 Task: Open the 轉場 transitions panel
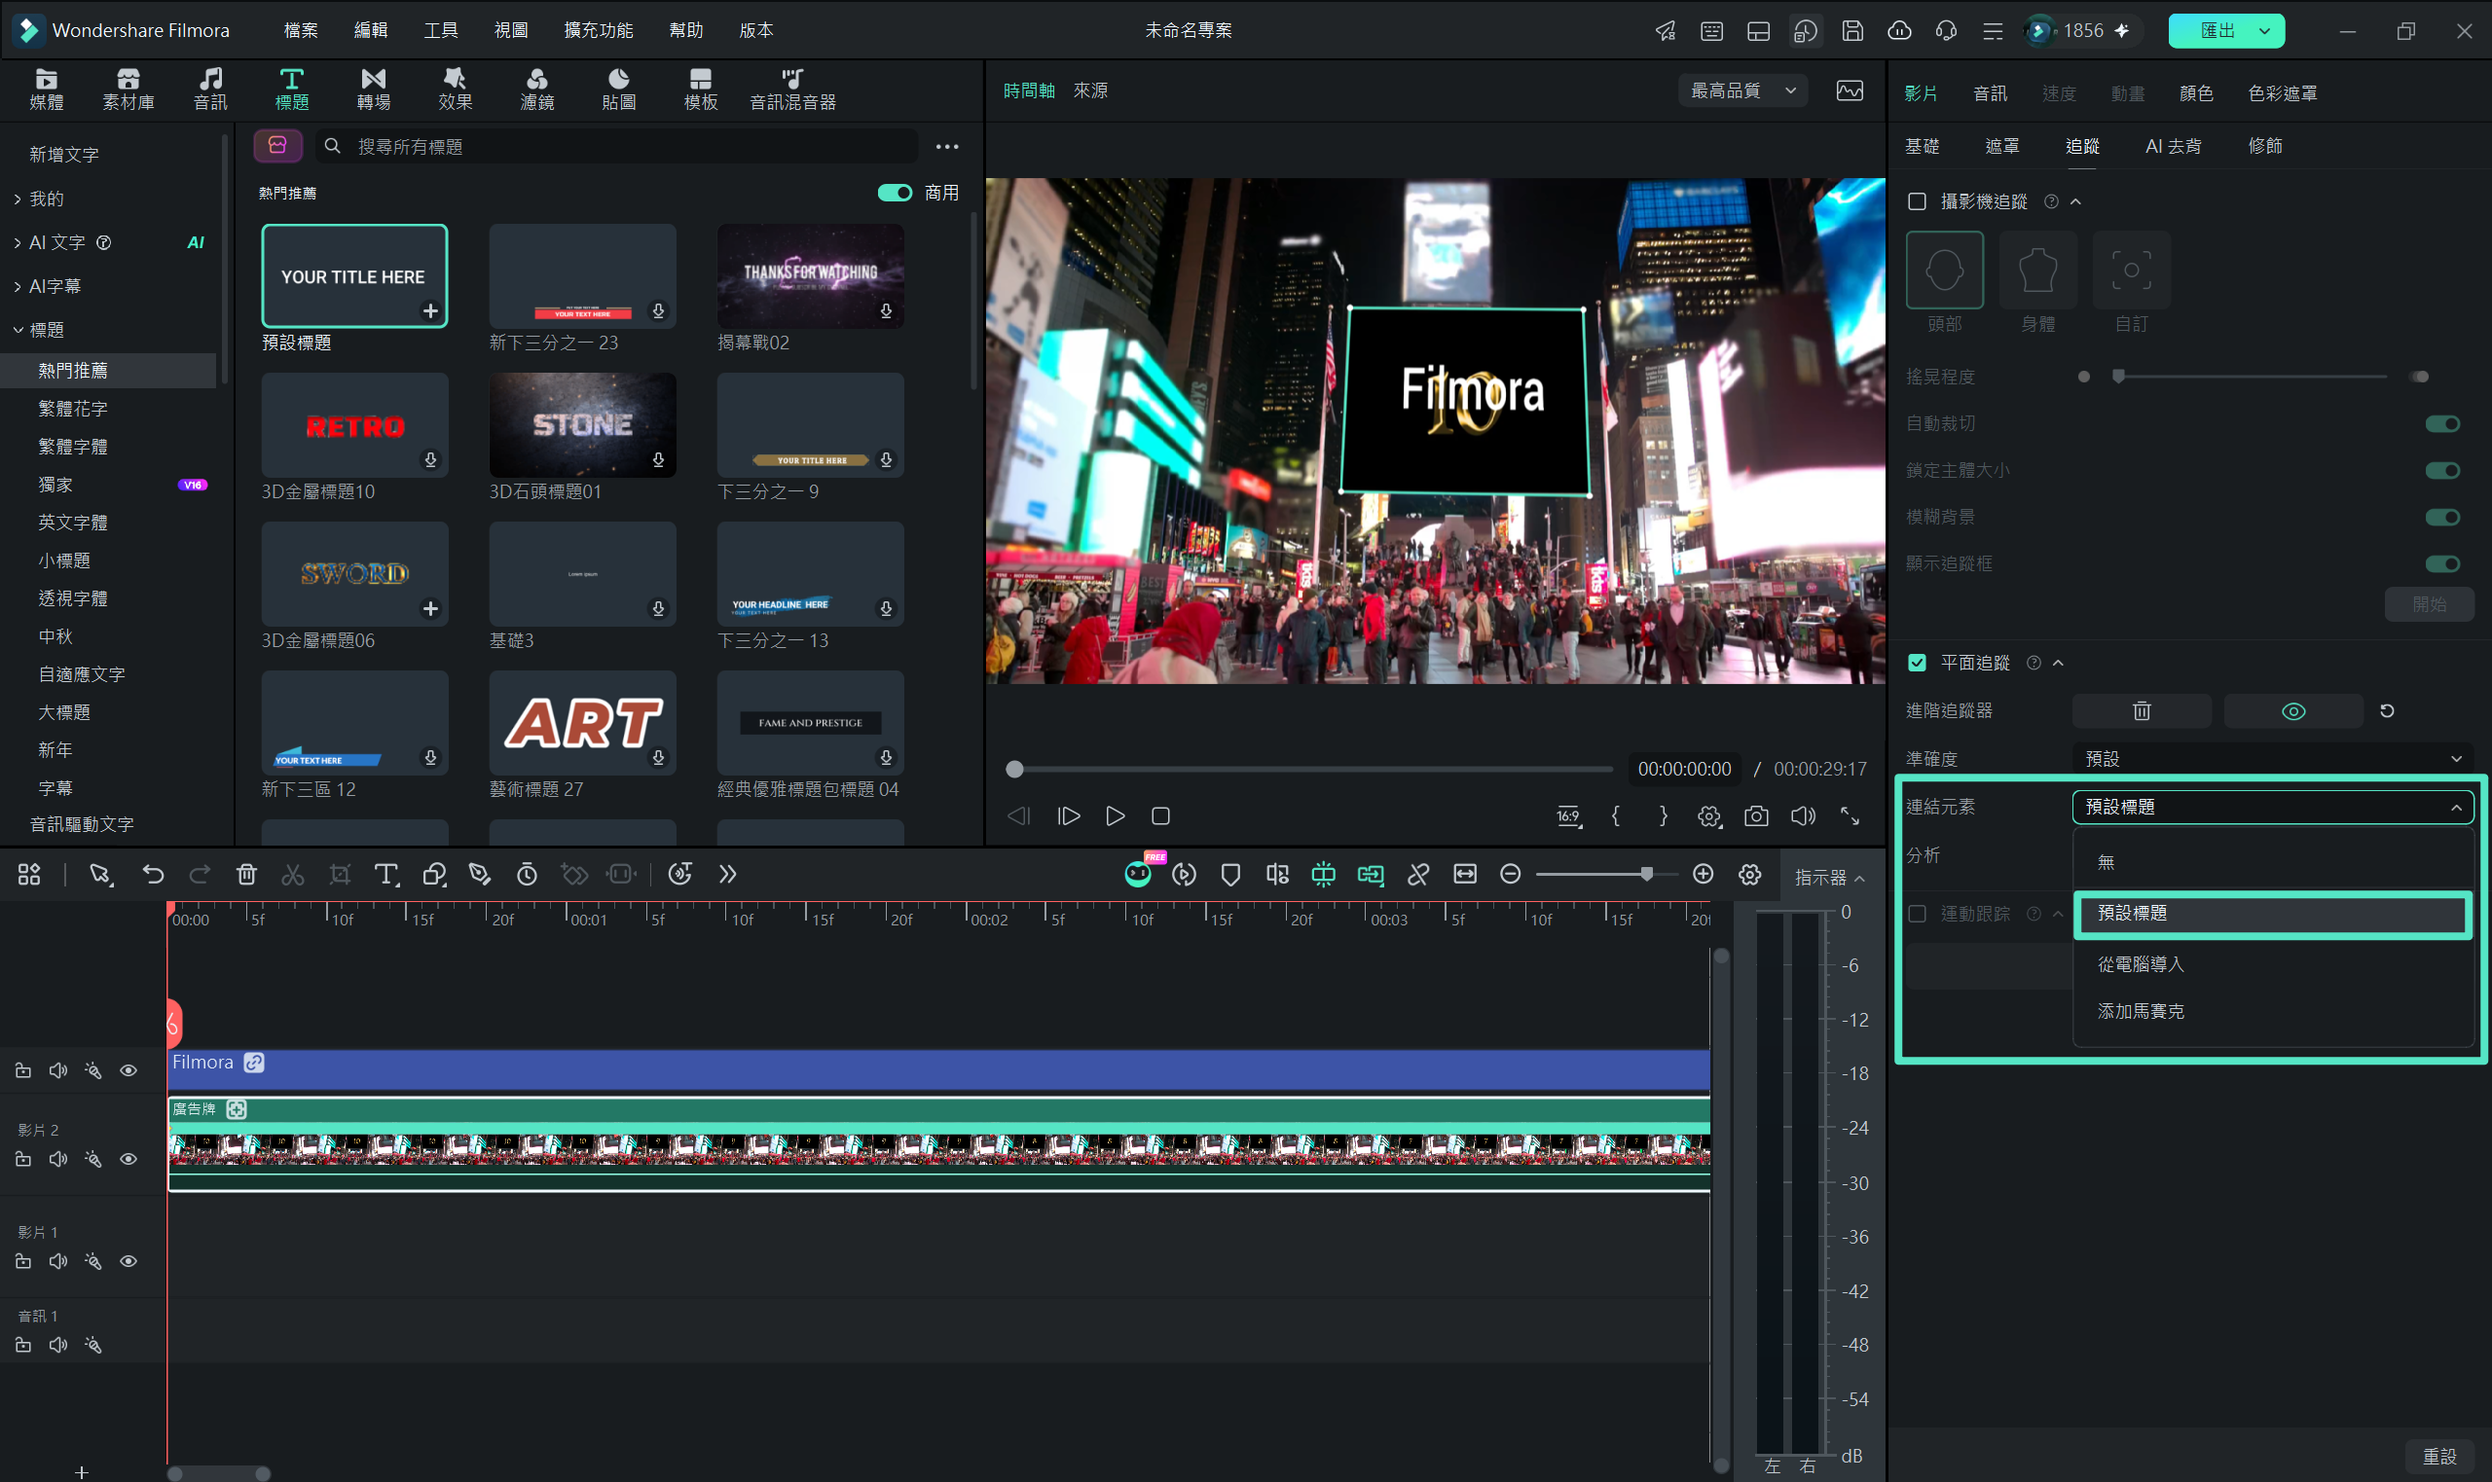point(374,89)
